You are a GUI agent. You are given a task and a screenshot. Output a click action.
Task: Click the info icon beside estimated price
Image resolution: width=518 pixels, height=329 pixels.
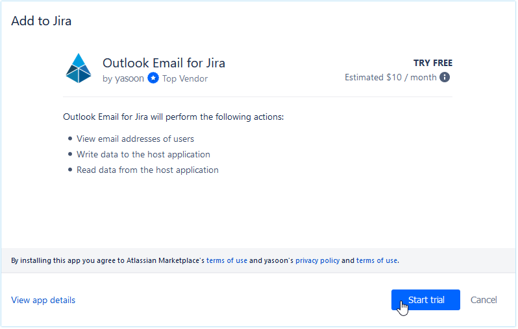pyautogui.click(x=445, y=77)
